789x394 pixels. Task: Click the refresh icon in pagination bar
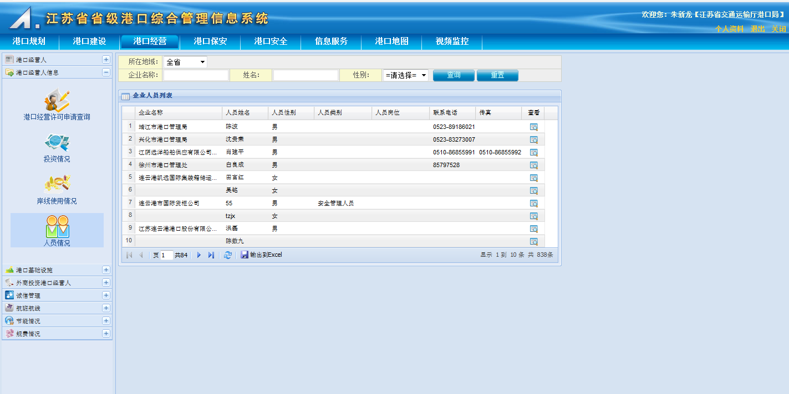click(x=227, y=255)
